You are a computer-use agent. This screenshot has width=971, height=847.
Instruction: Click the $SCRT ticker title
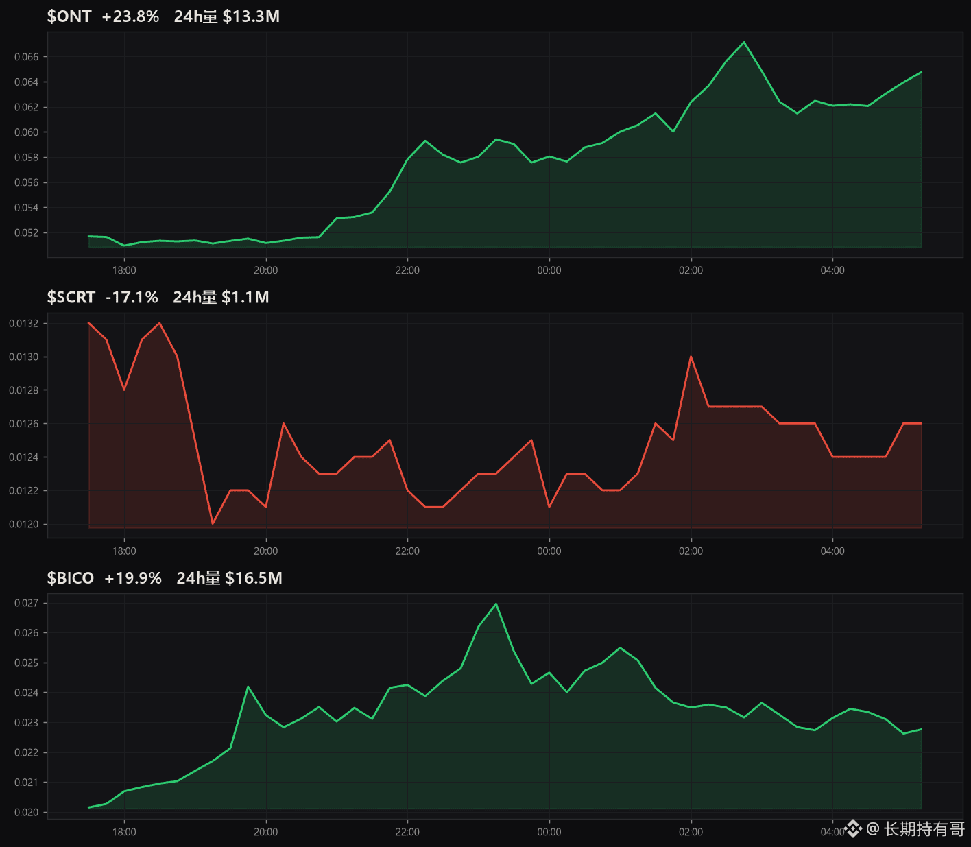point(71,297)
